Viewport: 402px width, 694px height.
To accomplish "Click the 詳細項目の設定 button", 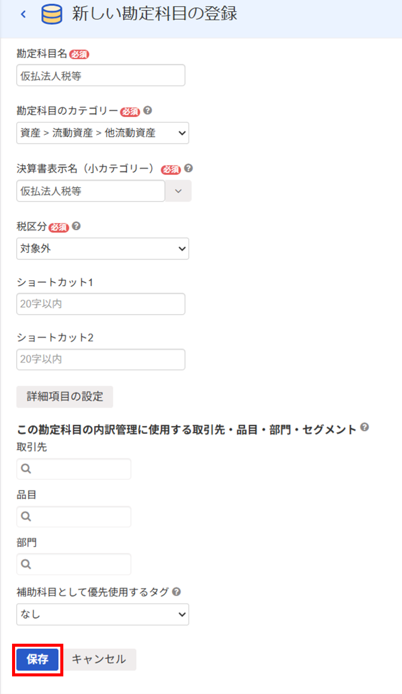I will [x=65, y=396].
